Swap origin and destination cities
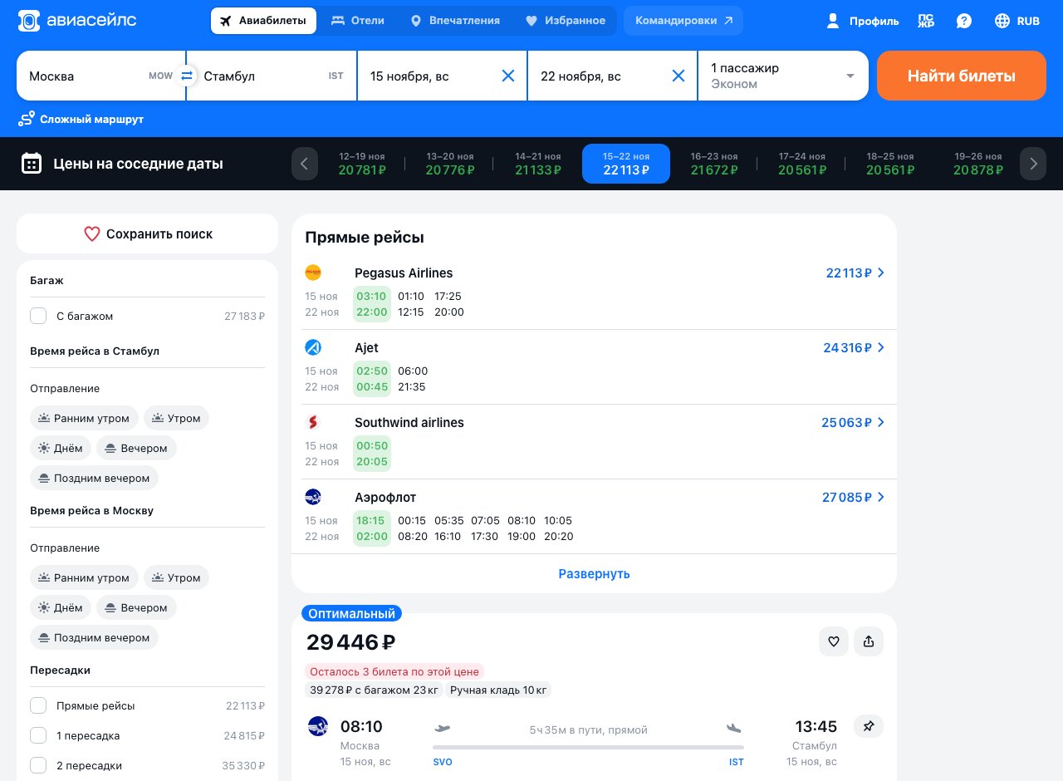1063x781 pixels. [x=187, y=76]
